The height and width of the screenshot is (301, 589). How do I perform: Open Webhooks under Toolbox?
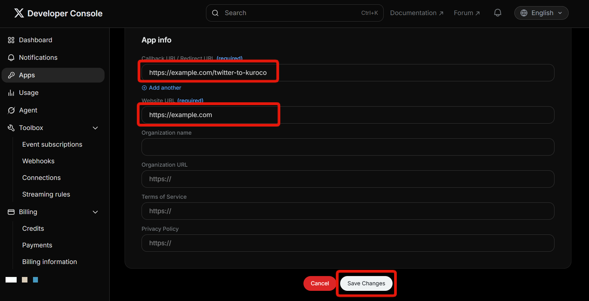point(38,161)
